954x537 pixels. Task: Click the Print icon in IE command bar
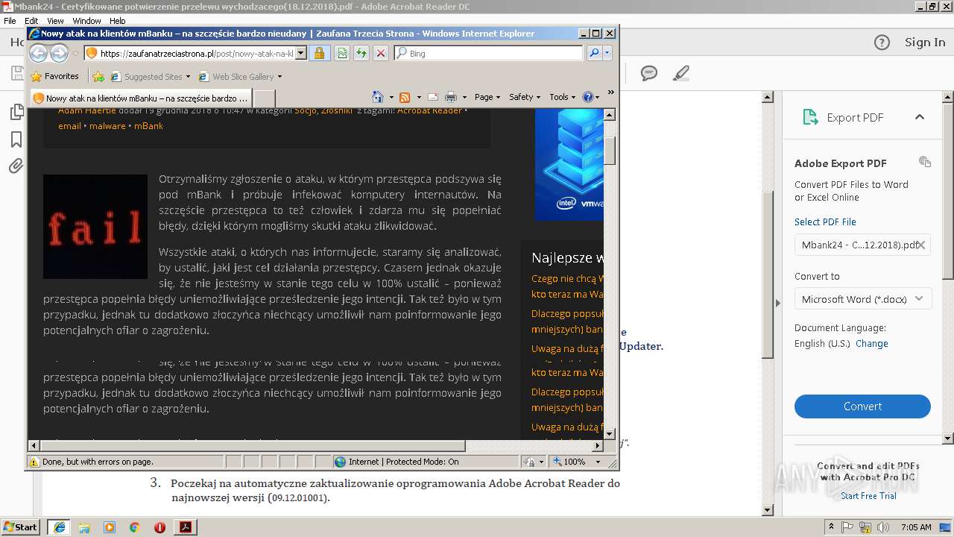pyautogui.click(x=450, y=97)
